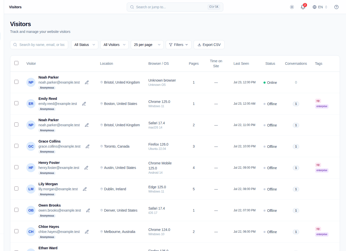This screenshot has width=346, height=251.
Task: Open the All Status dropdown
Action: (85, 45)
